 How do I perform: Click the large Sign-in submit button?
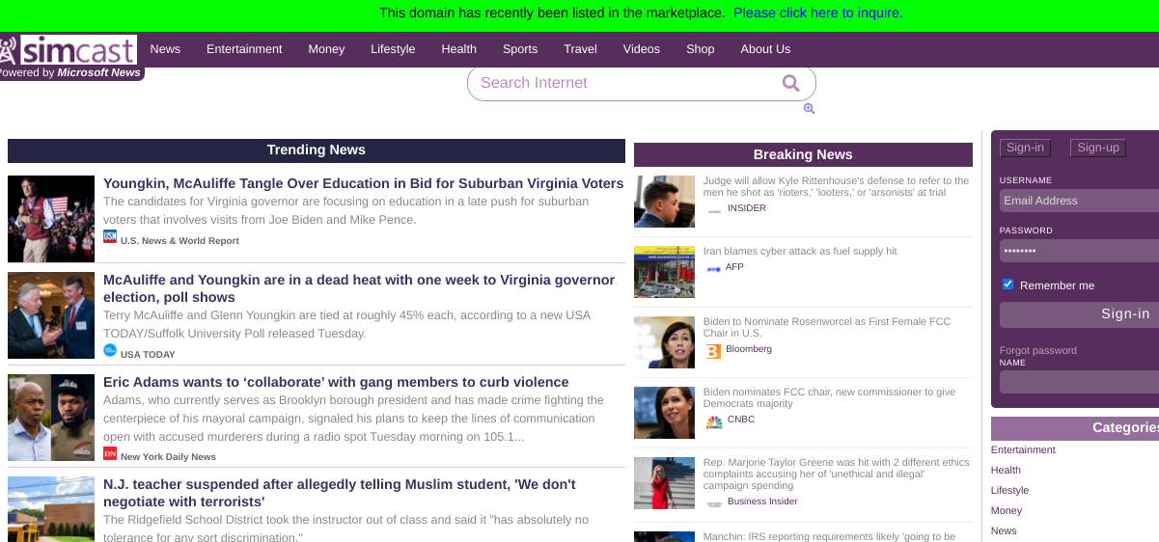pos(1079,314)
